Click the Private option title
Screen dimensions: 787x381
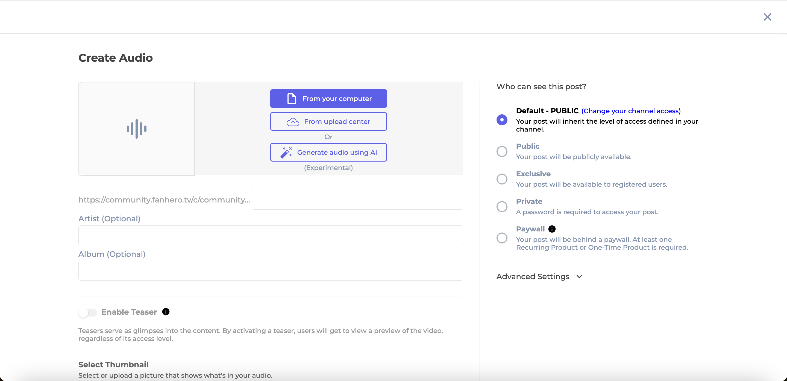529,201
